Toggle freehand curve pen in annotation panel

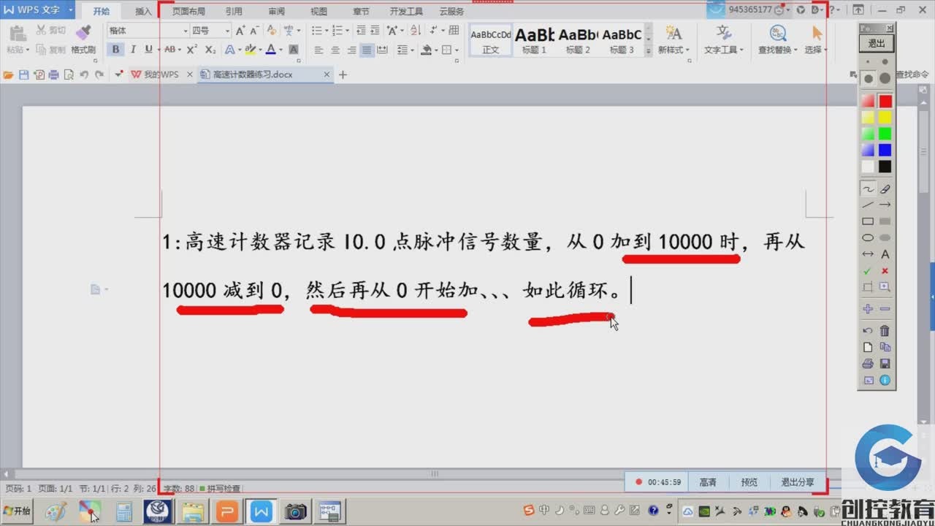[x=868, y=188]
